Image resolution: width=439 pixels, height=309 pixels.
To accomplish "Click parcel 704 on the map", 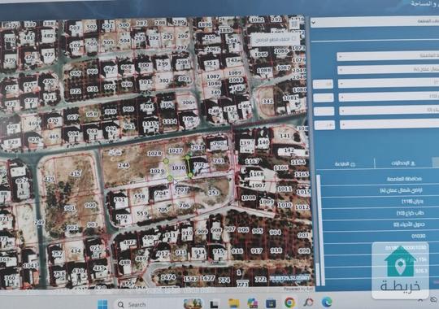I will pos(161,193).
